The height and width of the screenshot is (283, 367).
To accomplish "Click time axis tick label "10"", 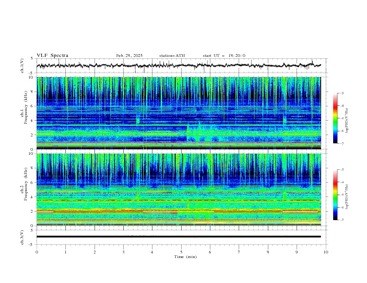I will click(x=326, y=252).
